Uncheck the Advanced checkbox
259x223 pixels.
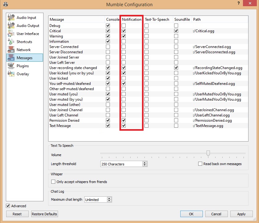click(x=8, y=206)
